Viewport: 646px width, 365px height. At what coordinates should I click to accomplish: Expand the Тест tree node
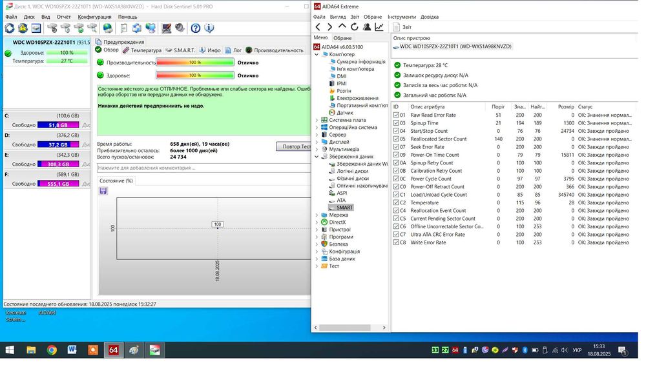coord(317,266)
